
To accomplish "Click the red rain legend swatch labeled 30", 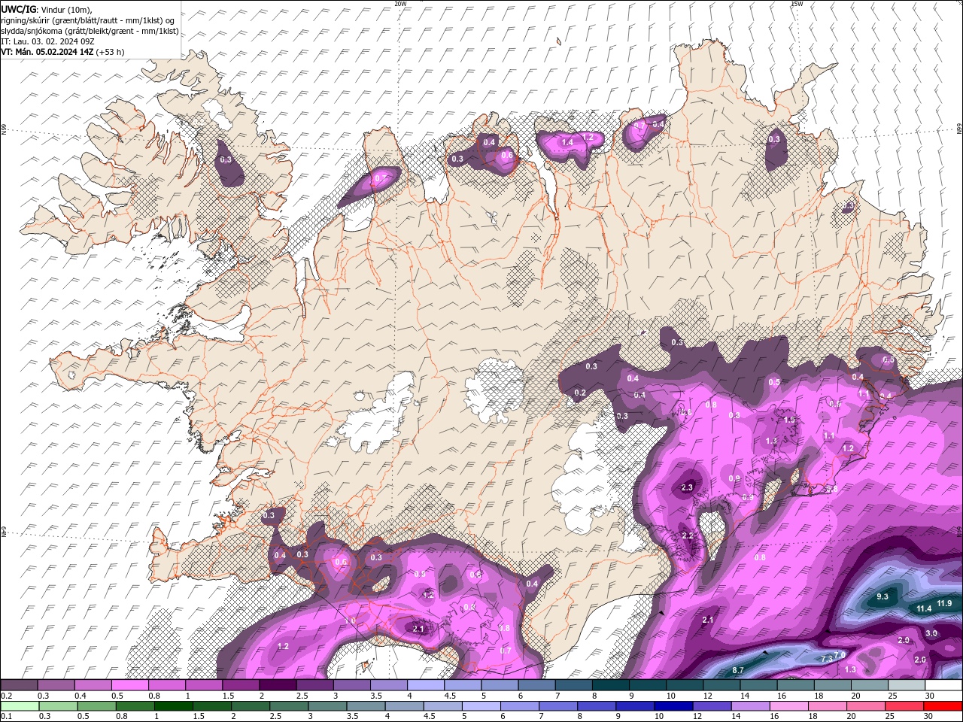I will point(943,706).
